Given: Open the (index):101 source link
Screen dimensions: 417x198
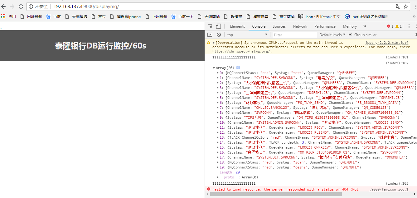Looking at the screenshot, I should [397, 57].
